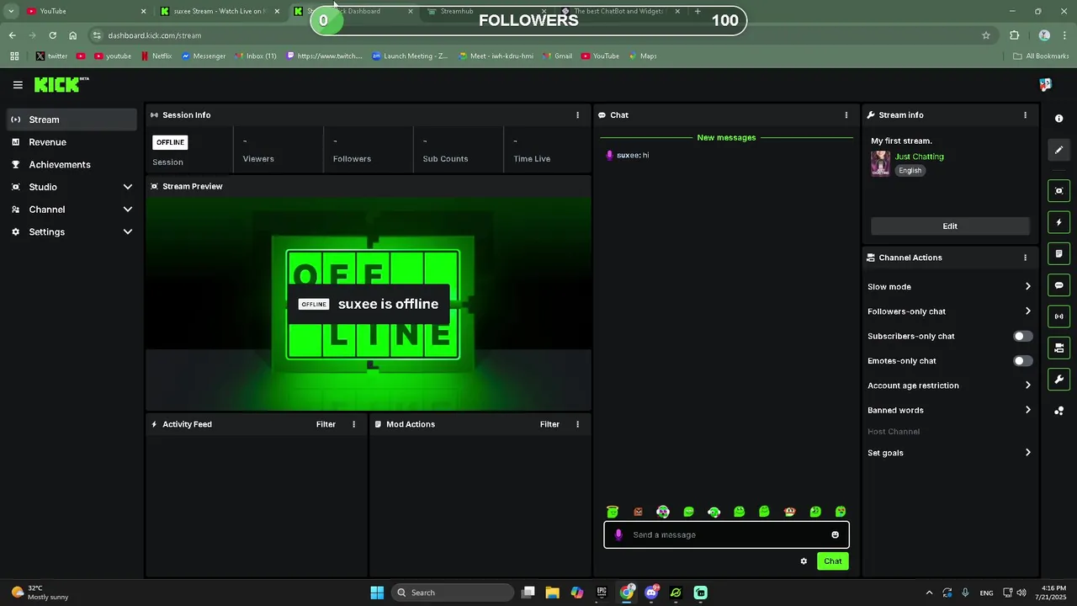
Task: Click the speech bubble icon in right sidebar
Action: click(x=1058, y=285)
